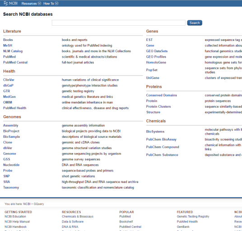This screenshot has height=231, width=242.
Task: Open the ClinVar database link
Action: tap(9, 80)
